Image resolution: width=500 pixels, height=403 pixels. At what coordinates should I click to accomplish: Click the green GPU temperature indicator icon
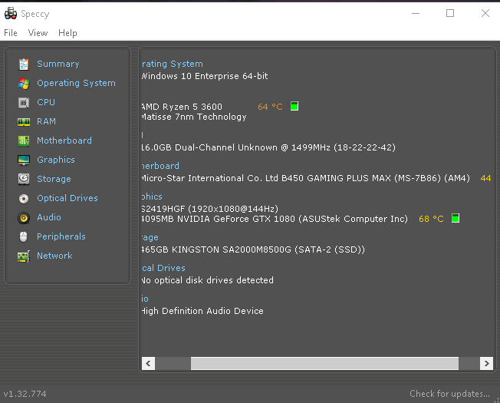pyautogui.click(x=456, y=218)
